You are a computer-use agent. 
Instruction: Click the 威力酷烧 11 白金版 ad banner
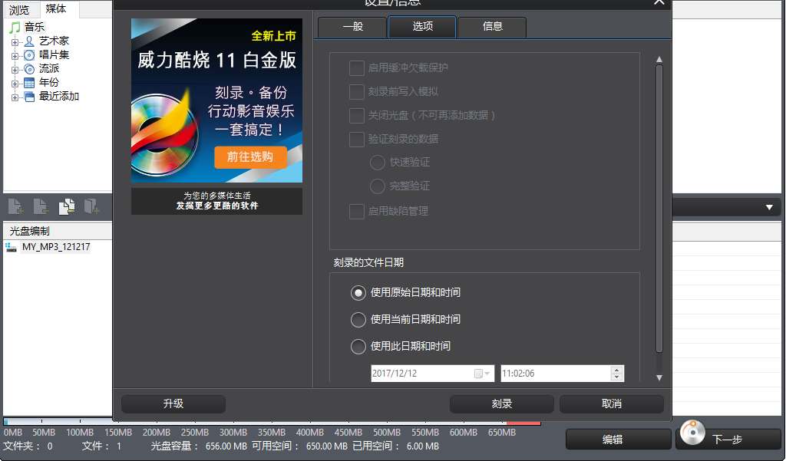pos(216,100)
